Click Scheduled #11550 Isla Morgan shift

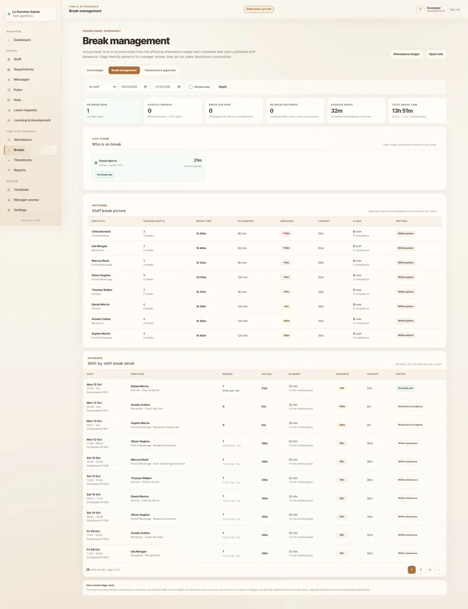click(97, 557)
